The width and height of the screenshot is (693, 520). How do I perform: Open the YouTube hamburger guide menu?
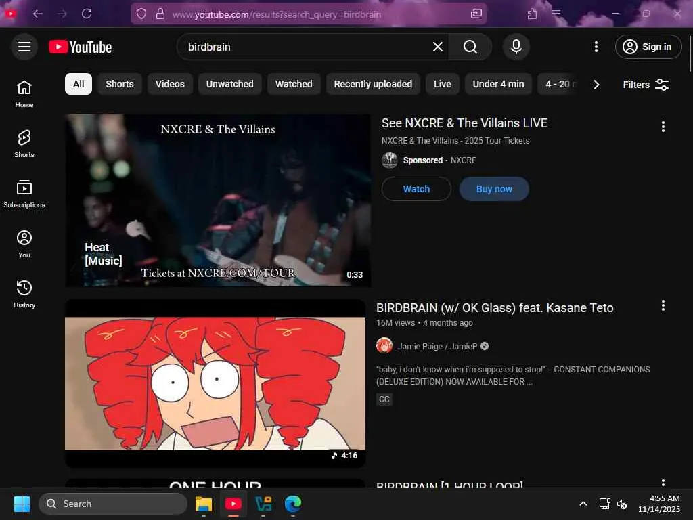[24, 47]
